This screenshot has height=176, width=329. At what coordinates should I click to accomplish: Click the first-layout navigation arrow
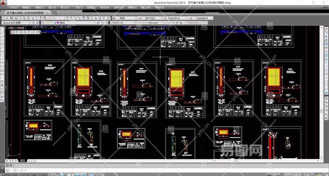pyautogui.click(x=7, y=161)
